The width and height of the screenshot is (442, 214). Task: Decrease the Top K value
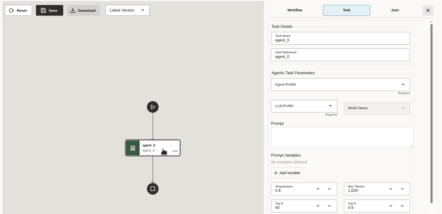pos(318,206)
